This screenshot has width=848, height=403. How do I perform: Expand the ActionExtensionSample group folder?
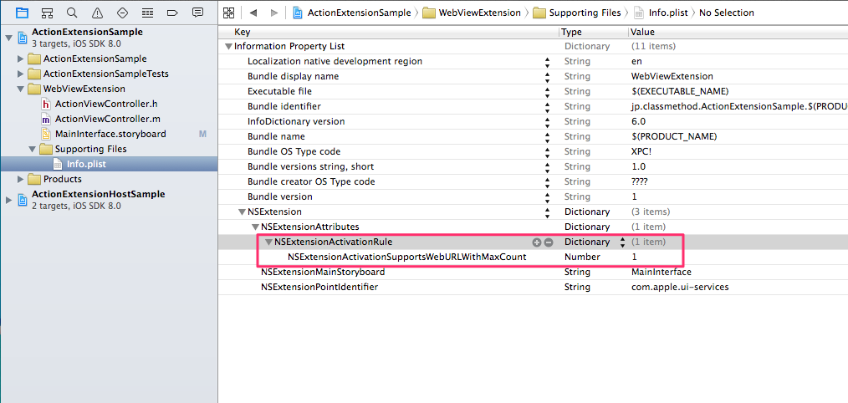coord(21,59)
